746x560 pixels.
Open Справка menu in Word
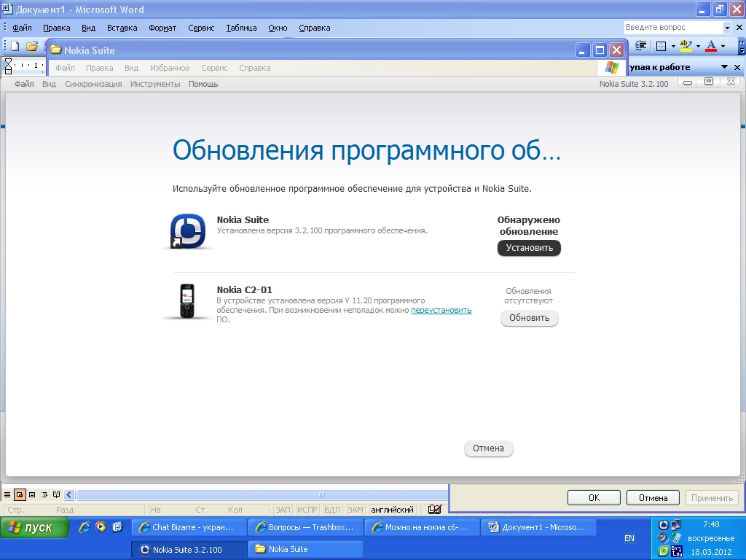pos(315,28)
